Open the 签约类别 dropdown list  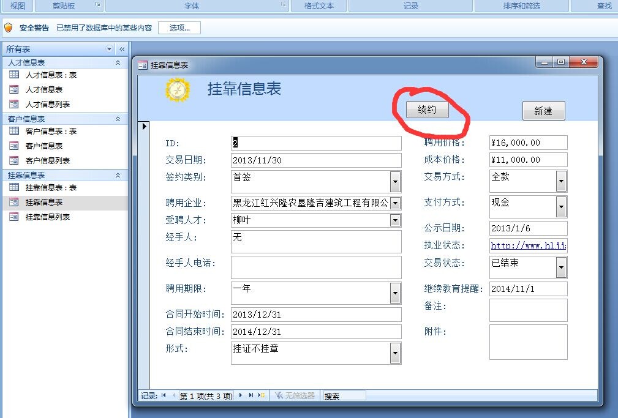click(x=395, y=182)
